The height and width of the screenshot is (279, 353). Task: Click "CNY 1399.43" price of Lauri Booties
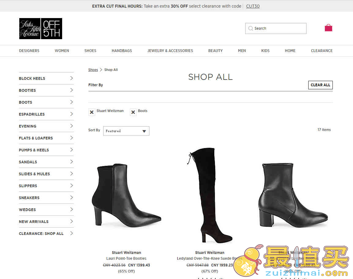pyautogui.click(x=139, y=265)
